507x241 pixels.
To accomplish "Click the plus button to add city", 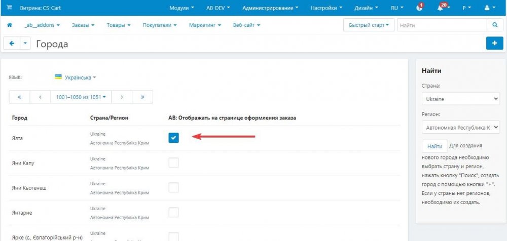I will [x=494, y=44].
